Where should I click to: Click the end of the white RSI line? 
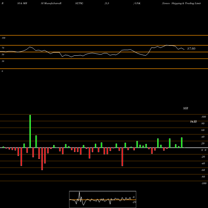point(184,50)
